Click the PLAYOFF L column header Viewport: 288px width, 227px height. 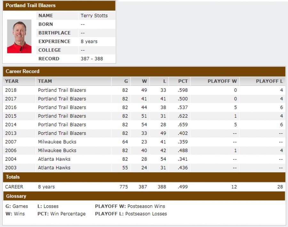(x=269, y=81)
